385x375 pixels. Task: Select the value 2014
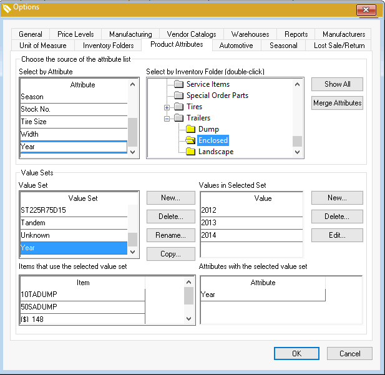251,235
